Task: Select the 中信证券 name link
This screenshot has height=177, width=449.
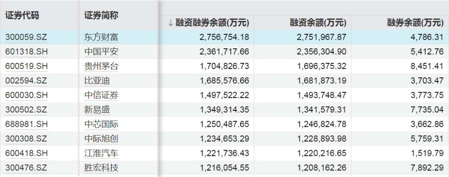Action: point(101,96)
